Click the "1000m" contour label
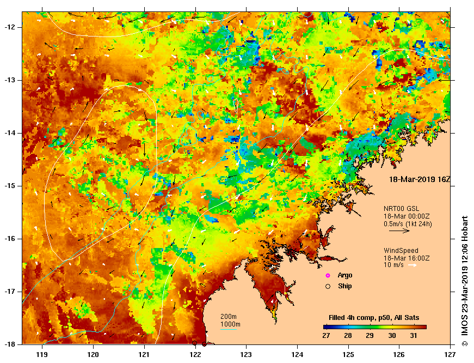This screenshot has height=363, width=474. coord(230,324)
